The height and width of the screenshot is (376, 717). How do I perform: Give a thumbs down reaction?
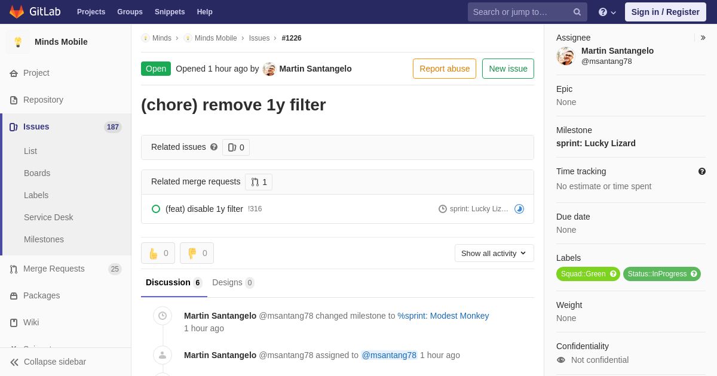[197, 253]
